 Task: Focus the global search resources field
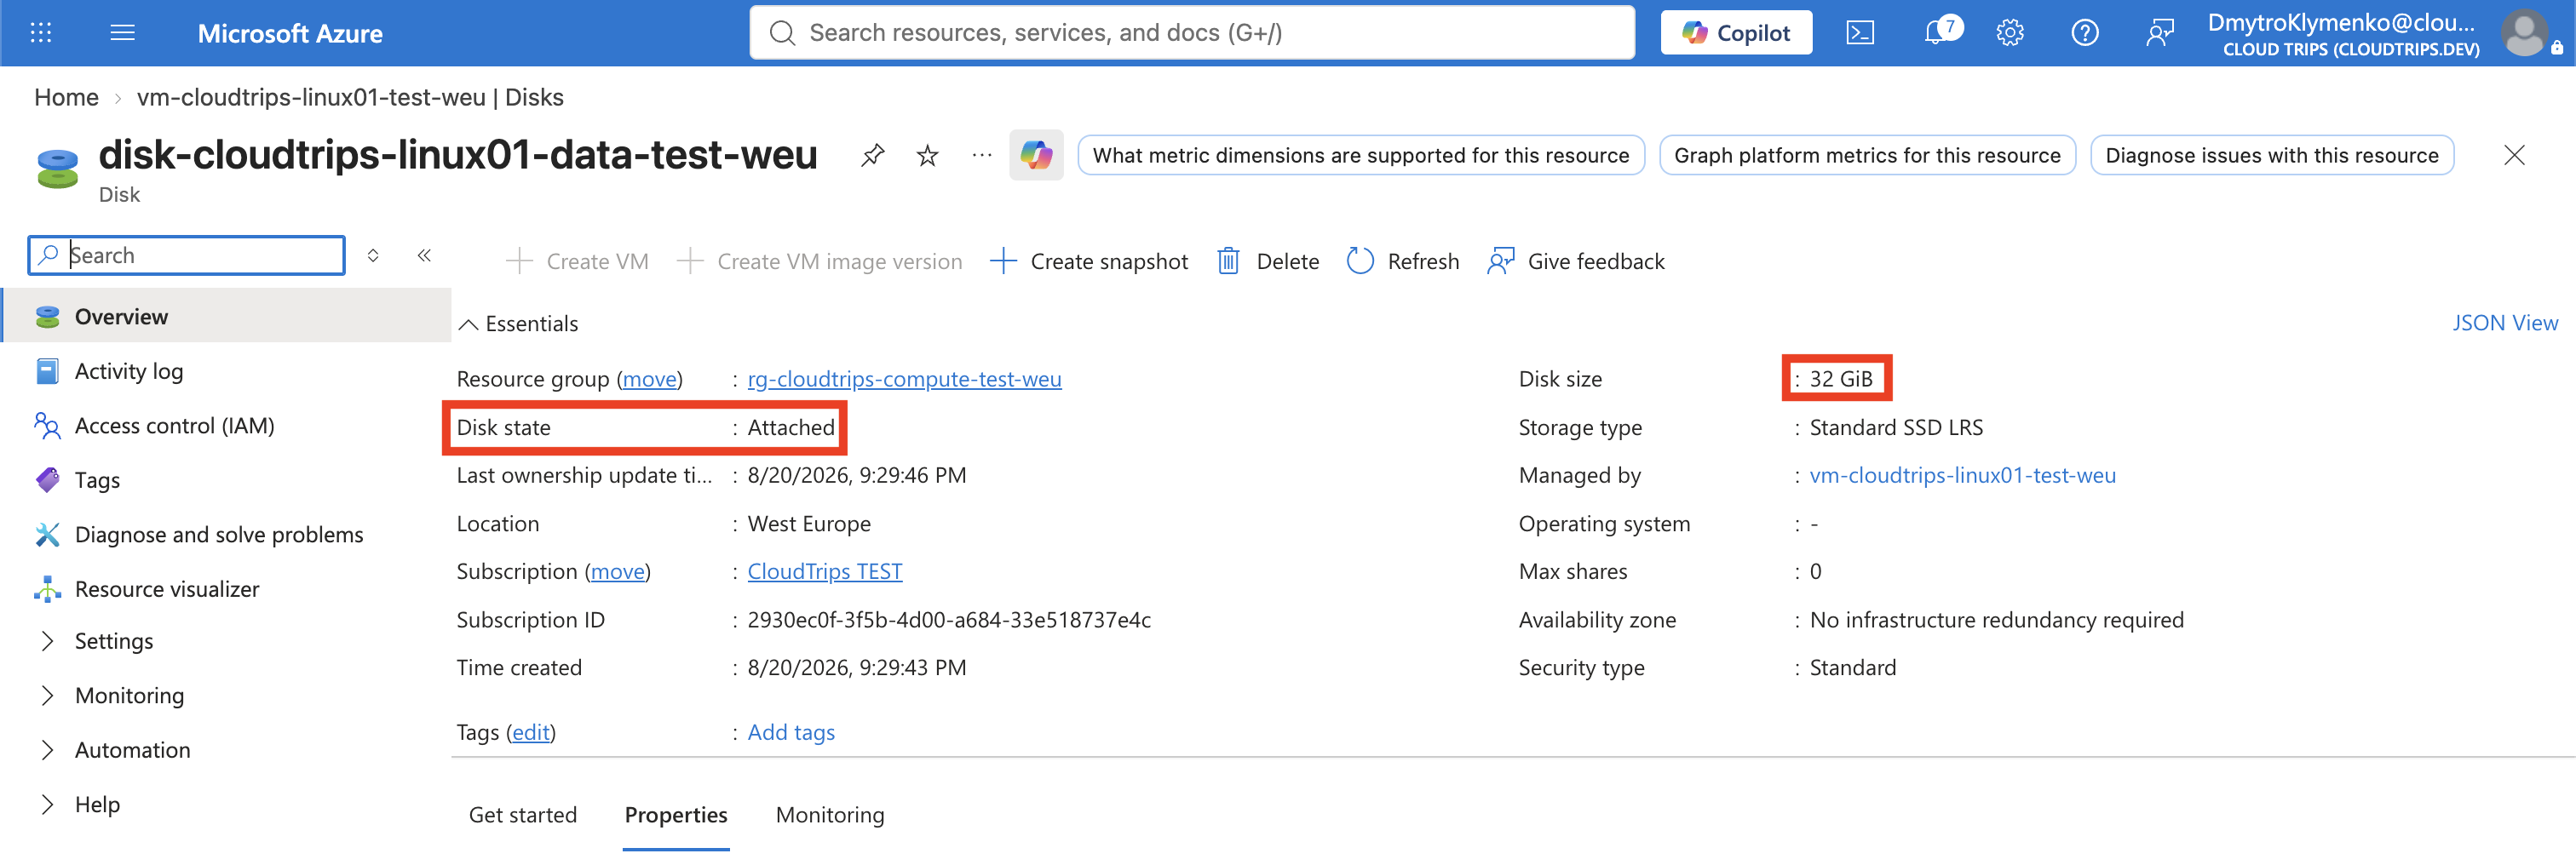tap(1192, 33)
